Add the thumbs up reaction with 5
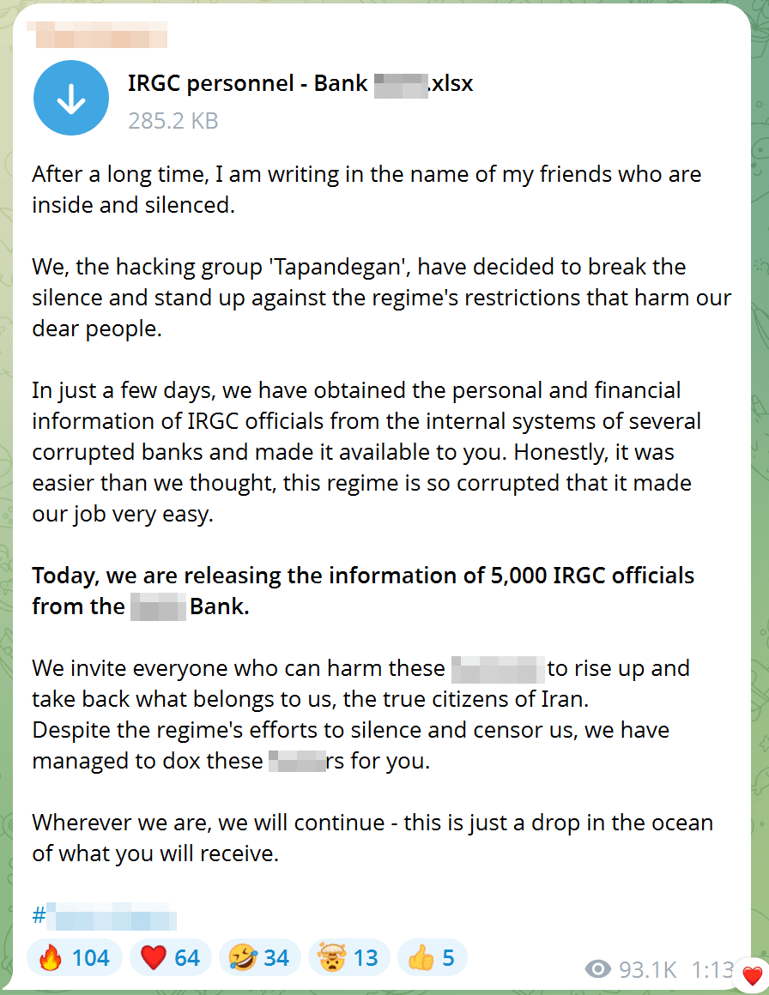769x995 pixels. coord(432,957)
